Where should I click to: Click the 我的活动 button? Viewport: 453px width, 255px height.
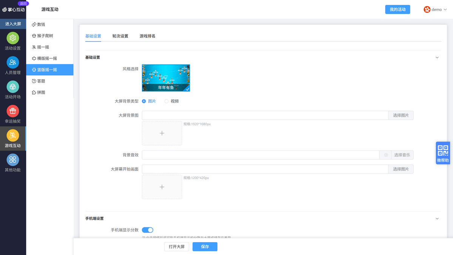pos(398,9)
